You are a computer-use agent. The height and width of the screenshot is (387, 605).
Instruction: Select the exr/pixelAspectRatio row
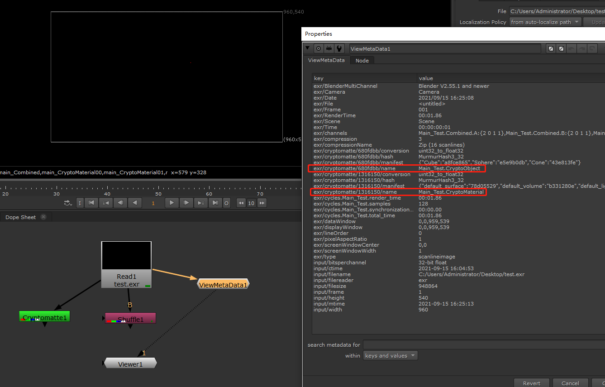458,239
